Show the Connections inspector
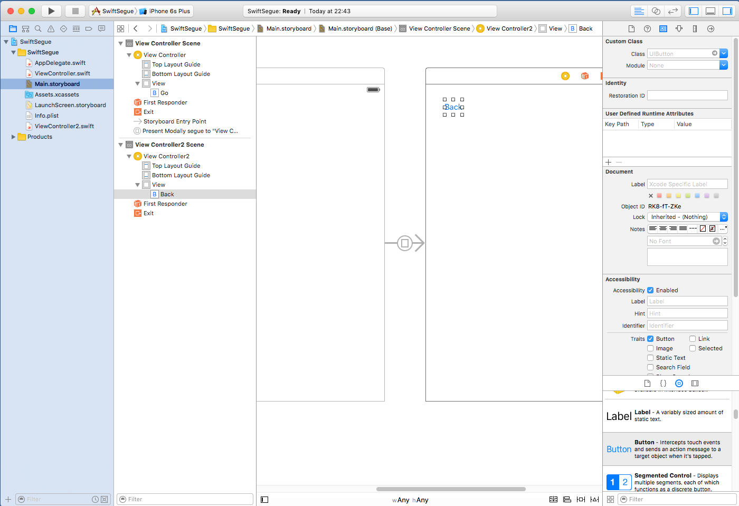 click(x=710, y=28)
